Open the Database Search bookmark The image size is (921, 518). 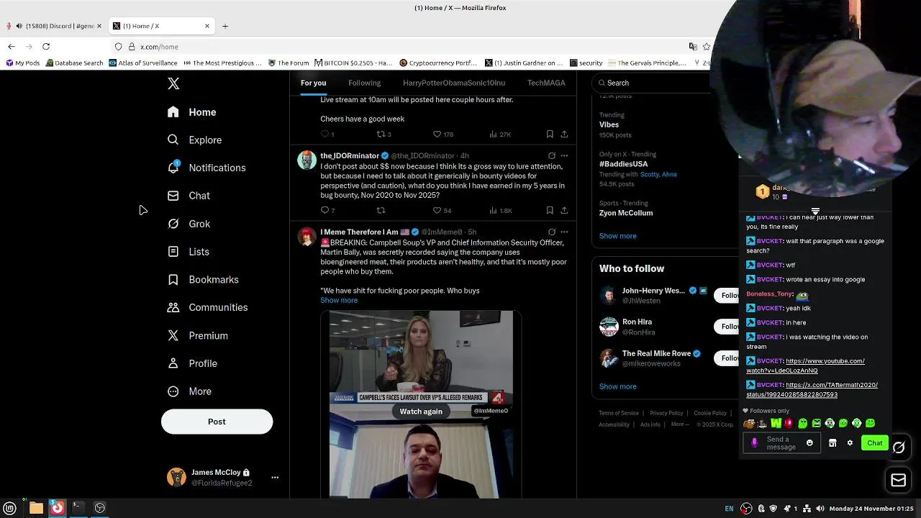(x=74, y=63)
